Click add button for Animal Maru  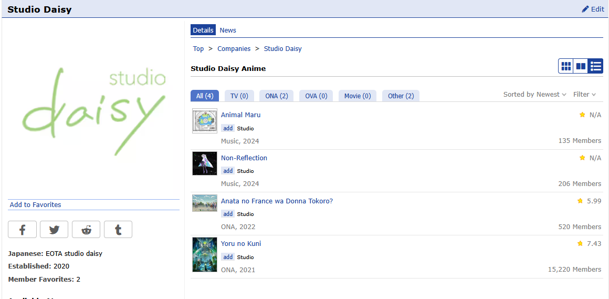pyautogui.click(x=228, y=128)
